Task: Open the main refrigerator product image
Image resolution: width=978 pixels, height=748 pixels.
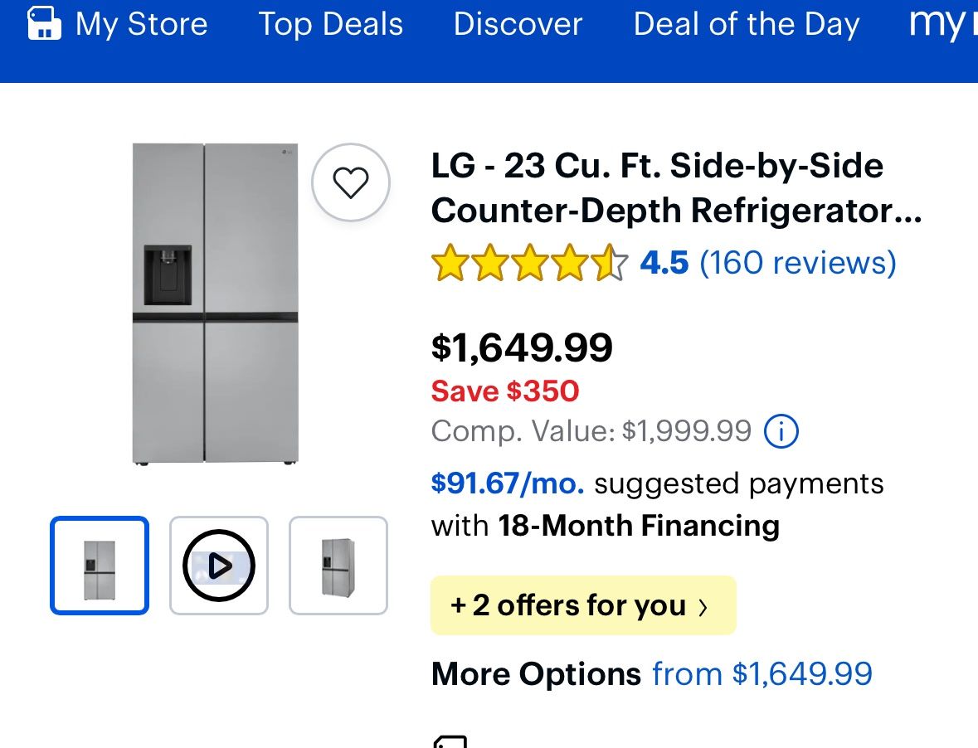Action: pyautogui.click(x=215, y=304)
